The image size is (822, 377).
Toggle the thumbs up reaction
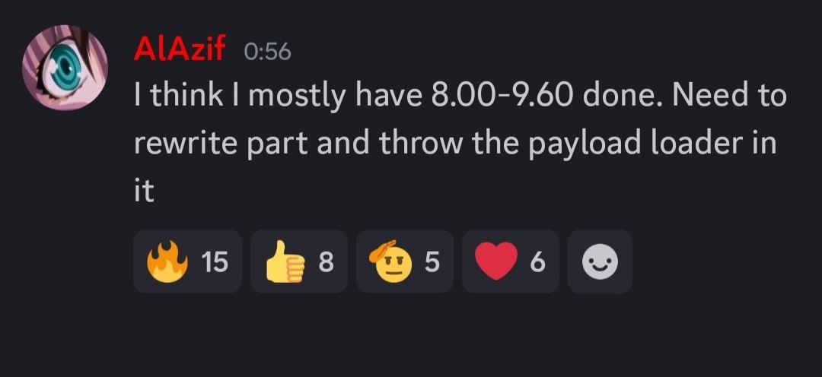[x=299, y=261]
